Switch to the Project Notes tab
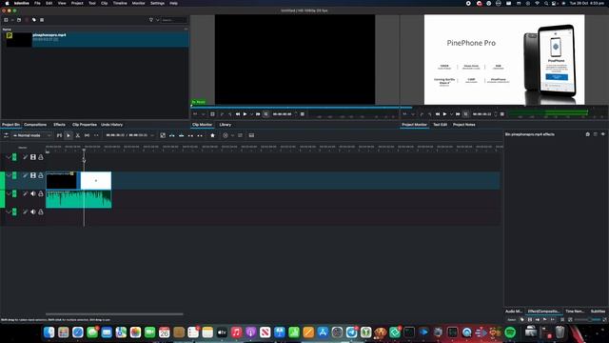Viewport: 609px width, 343px height. pyautogui.click(x=464, y=125)
